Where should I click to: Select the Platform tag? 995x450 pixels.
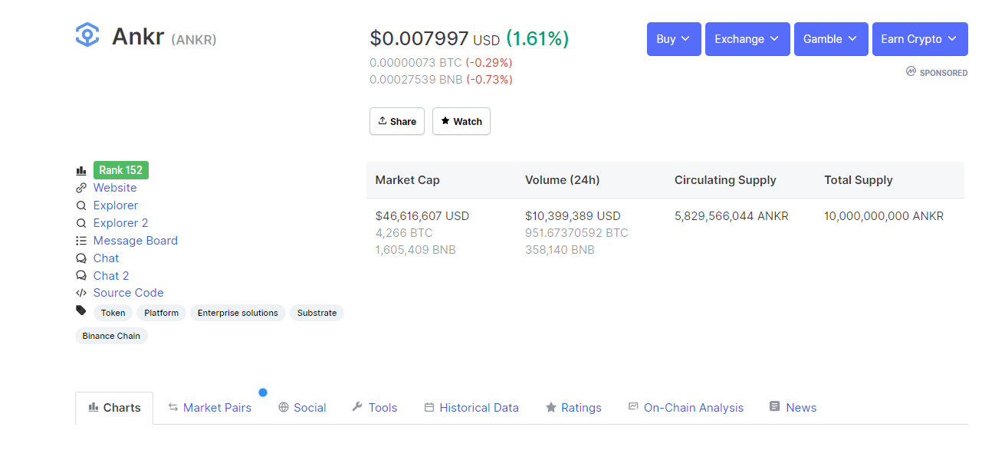161,313
